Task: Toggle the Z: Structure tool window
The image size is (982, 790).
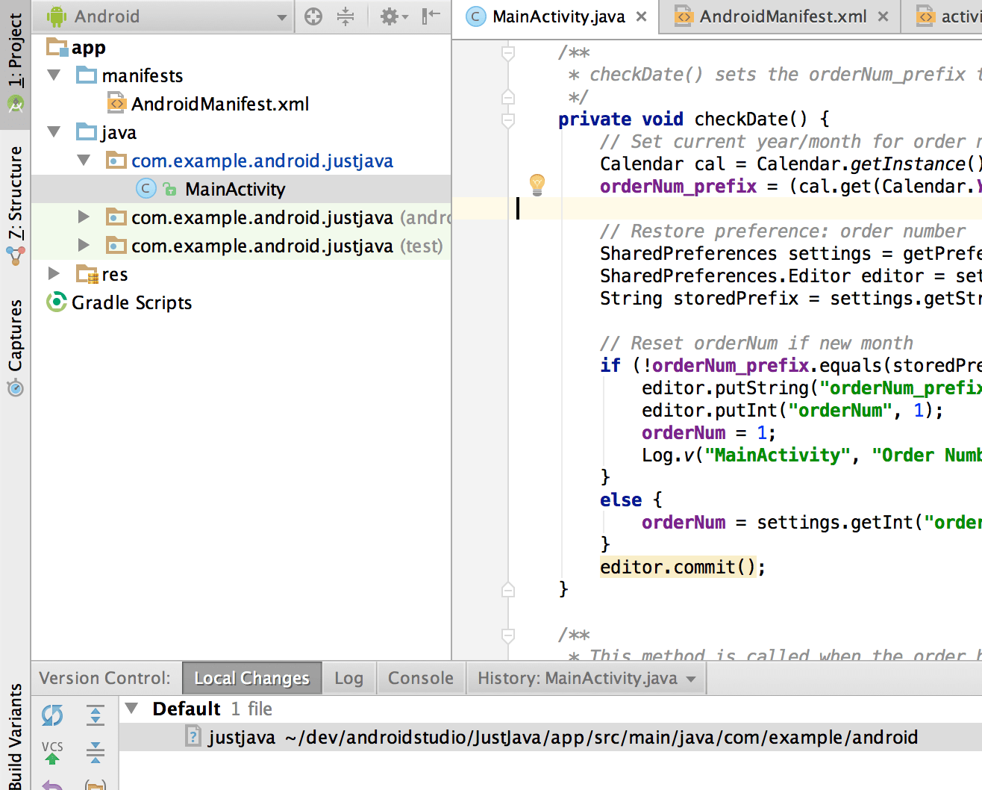Action: (x=15, y=208)
